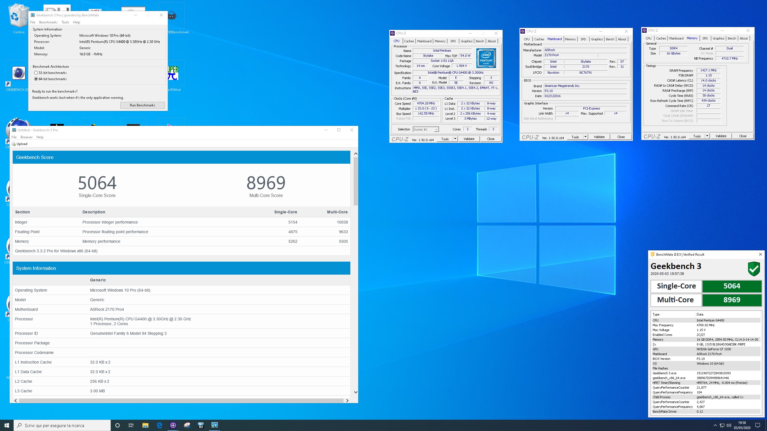This screenshot has height=431, width=767.
Task: Switch to SPD tab in Memory CPU-Z window
Action: [x=705, y=38]
